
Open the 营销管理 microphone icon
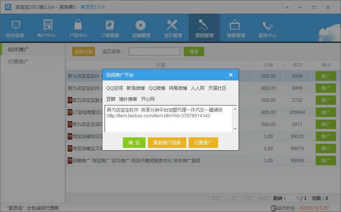[x=204, y=25]
